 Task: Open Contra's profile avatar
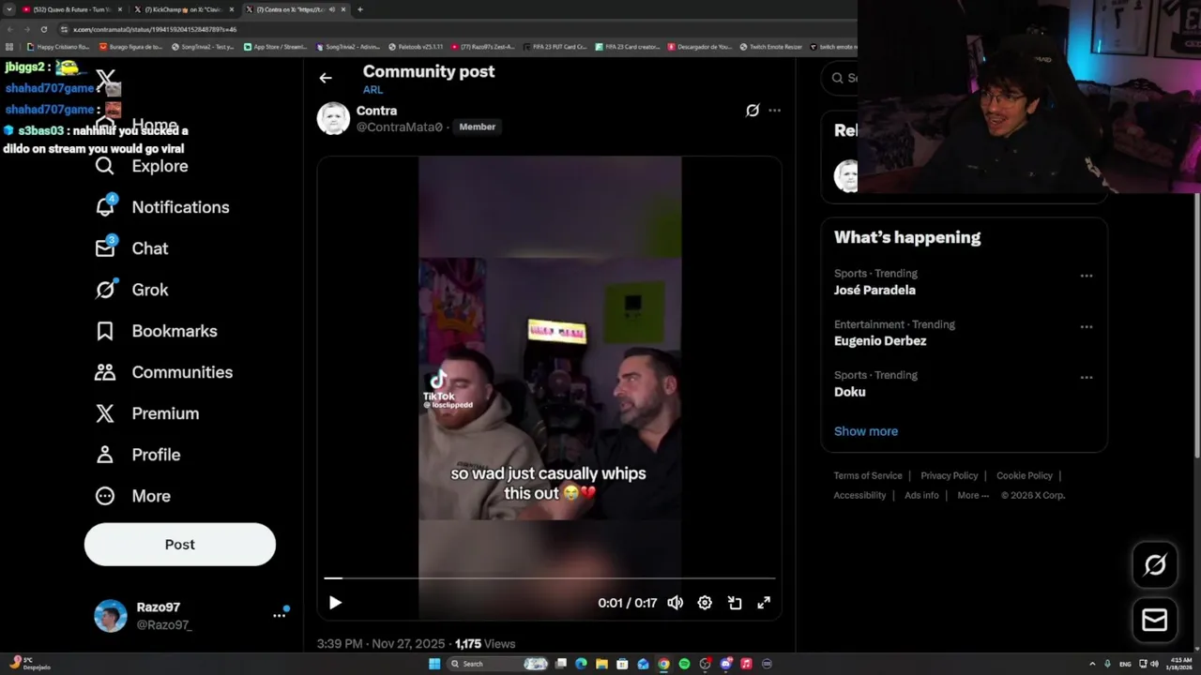[333, 119]
